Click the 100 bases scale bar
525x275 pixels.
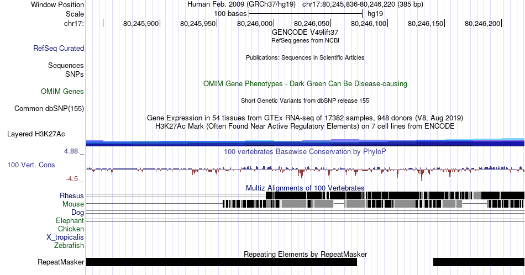coord(306,14)
